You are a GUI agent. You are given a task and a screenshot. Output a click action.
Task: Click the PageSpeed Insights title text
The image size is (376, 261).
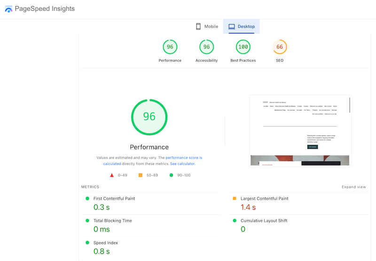point(45,8)
